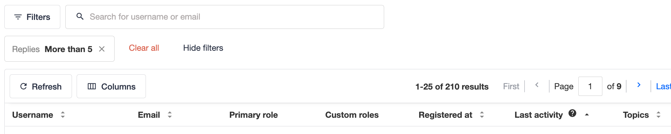Go to the next page arrow
The image size is (671, 134).
(639, 85)
